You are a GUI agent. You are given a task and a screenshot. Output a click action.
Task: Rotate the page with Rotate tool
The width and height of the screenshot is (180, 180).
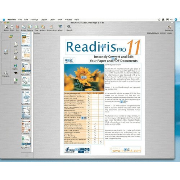coord(23,28)
